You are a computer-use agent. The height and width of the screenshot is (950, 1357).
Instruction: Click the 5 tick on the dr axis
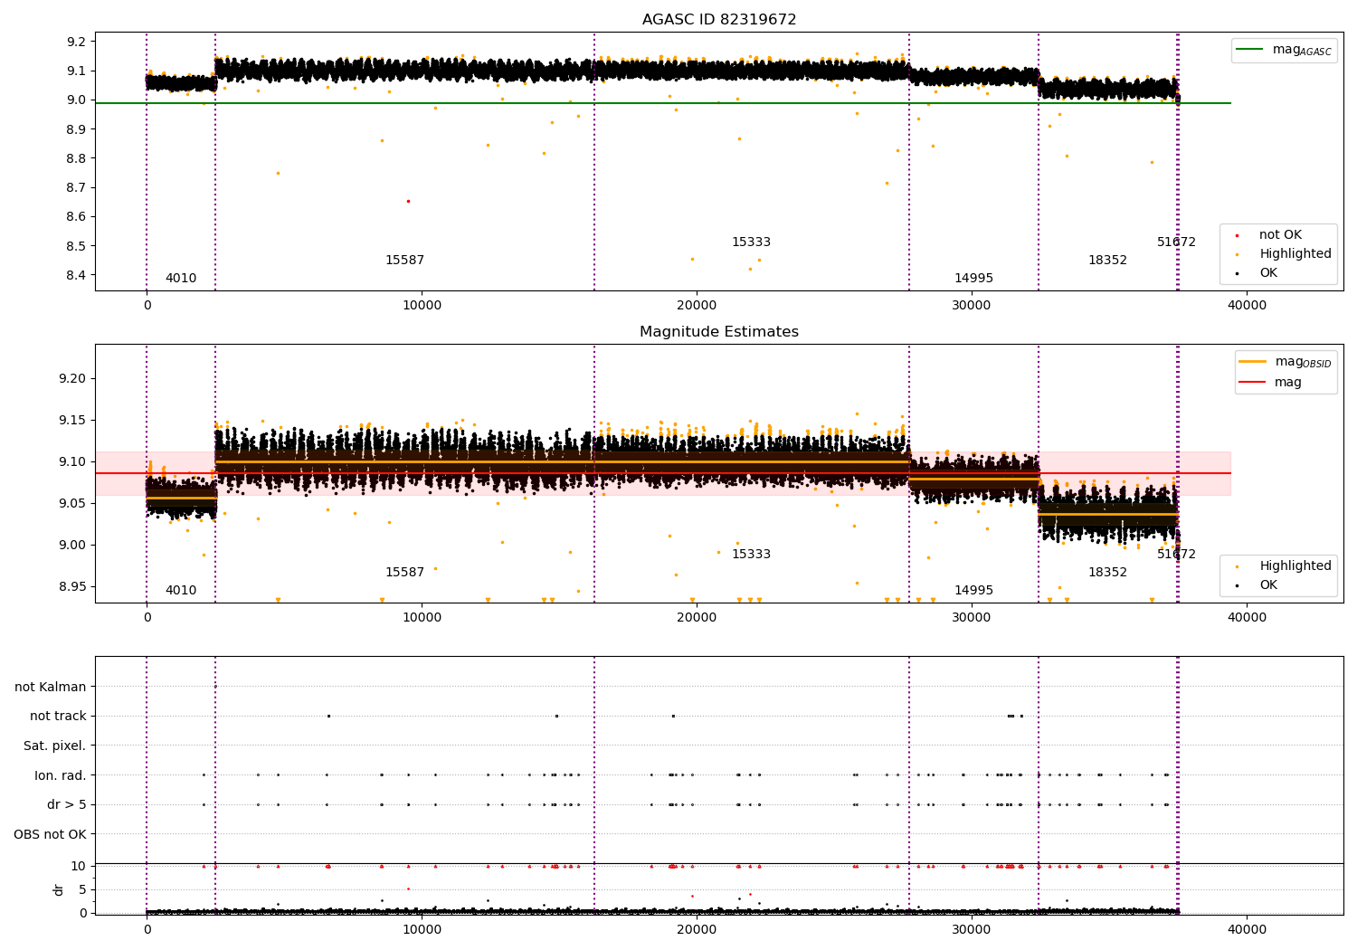click(82, 889)
